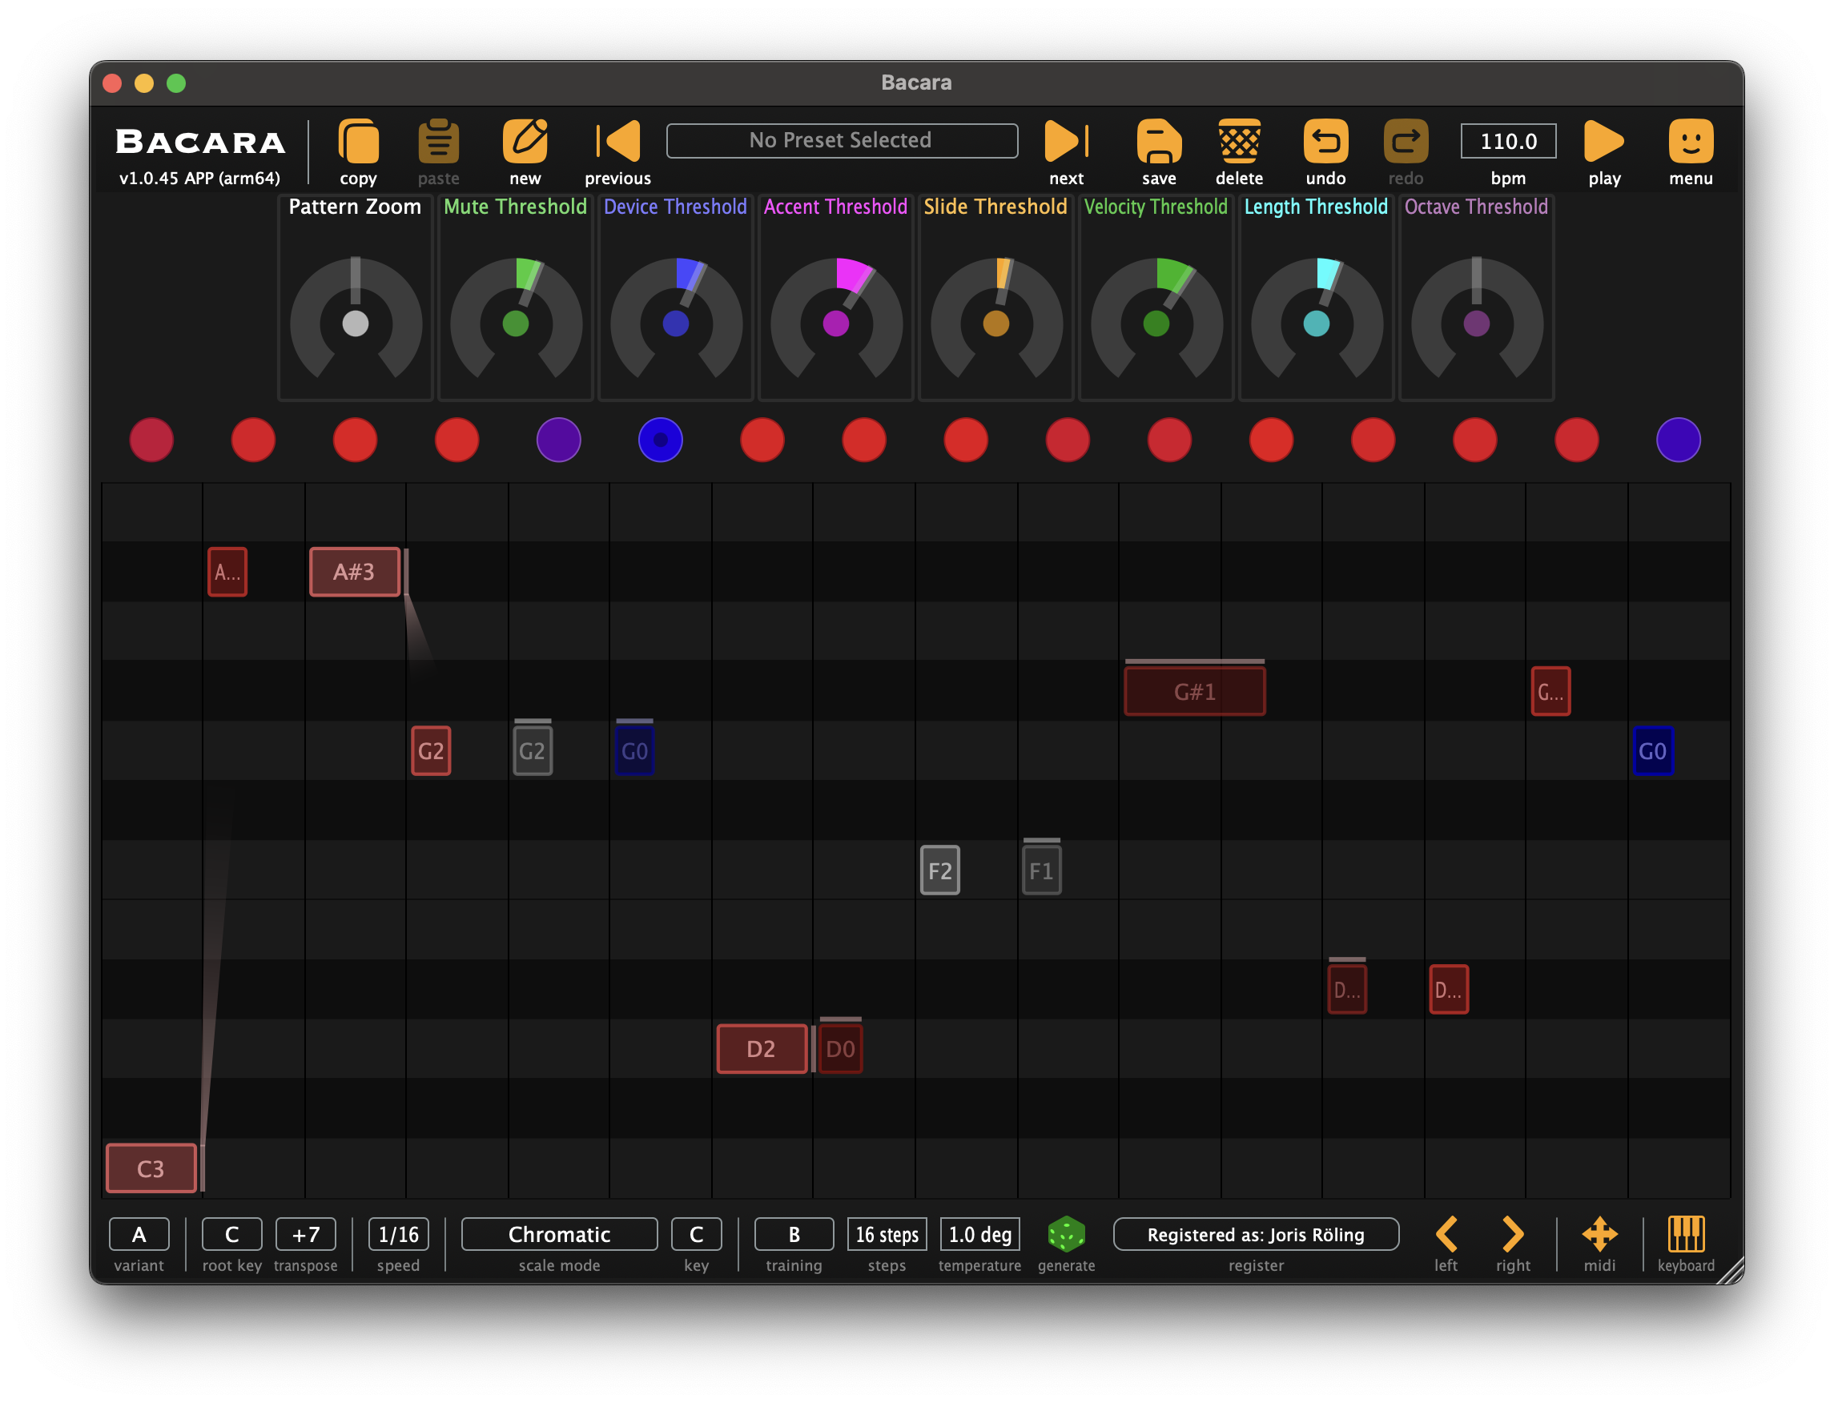The width and height of the screenshot is (1834, 1403).
Task: Click the Mute Threshold knob
Action: tap(515, 323)
